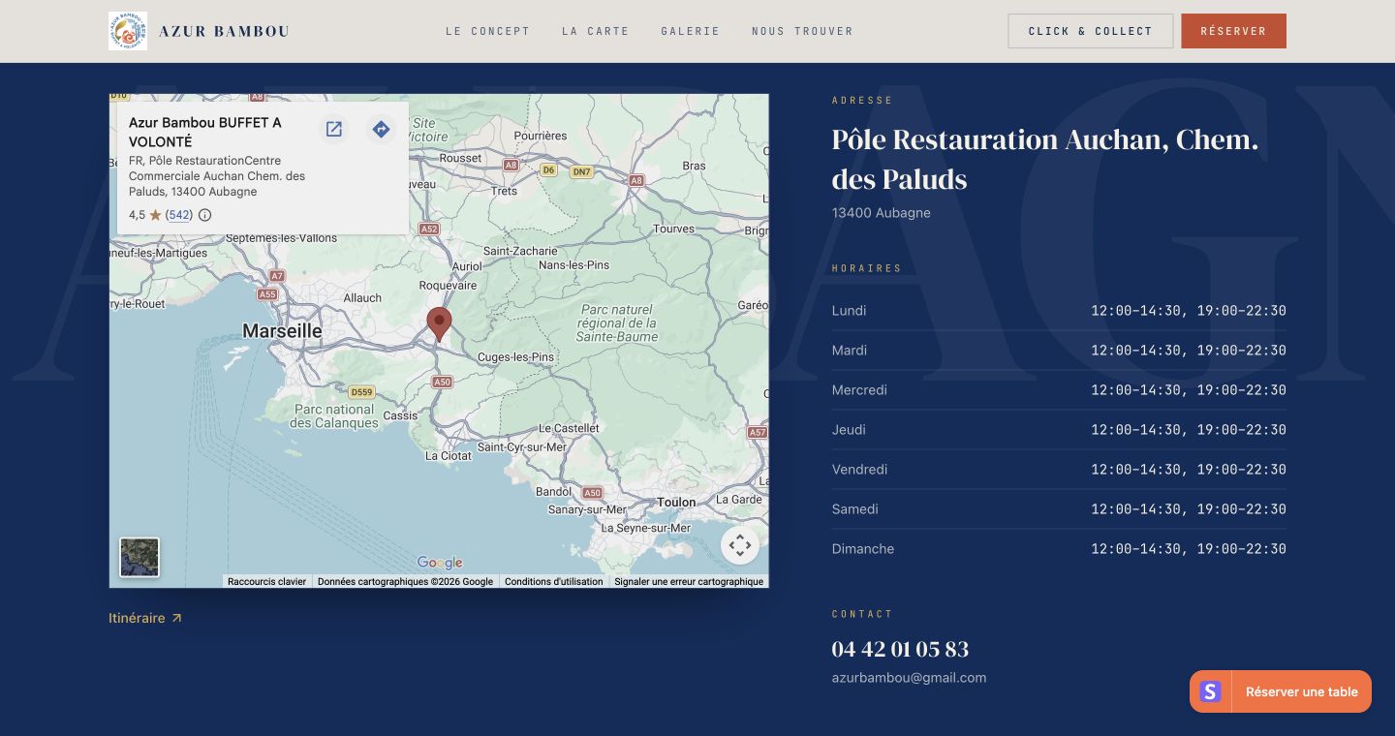Click the blue directions arrow icon
The height and width of the screenshot is (736, 1395).
click(382, 129)
